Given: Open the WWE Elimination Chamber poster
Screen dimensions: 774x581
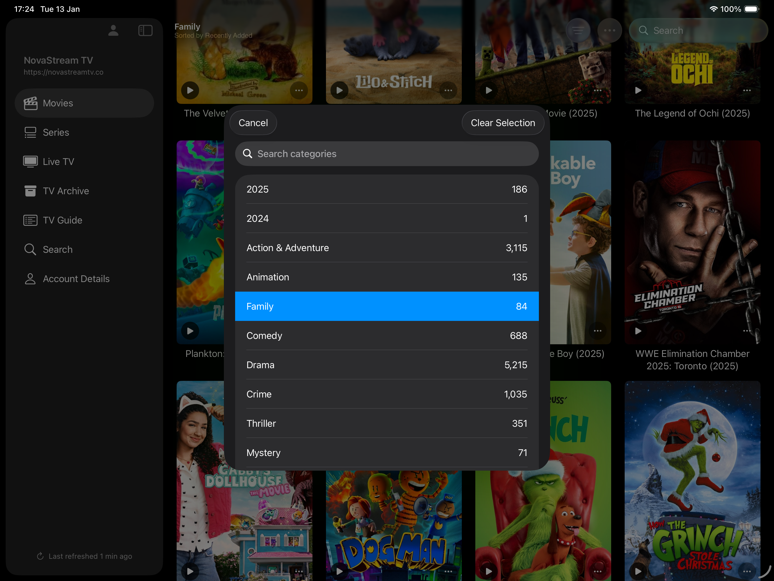Looking at the screenshot, I should pos(692,242).
